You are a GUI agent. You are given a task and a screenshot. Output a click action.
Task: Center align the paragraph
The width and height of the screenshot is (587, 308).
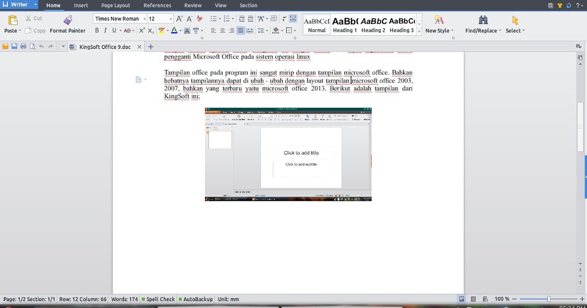(x=223, y=30)
